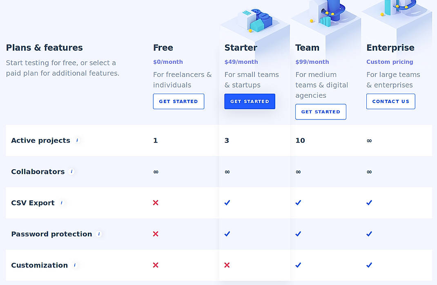Screen dimensions: 437x285
Task: Click the checkmark for Password protection under Team
Action: point(298,234)
